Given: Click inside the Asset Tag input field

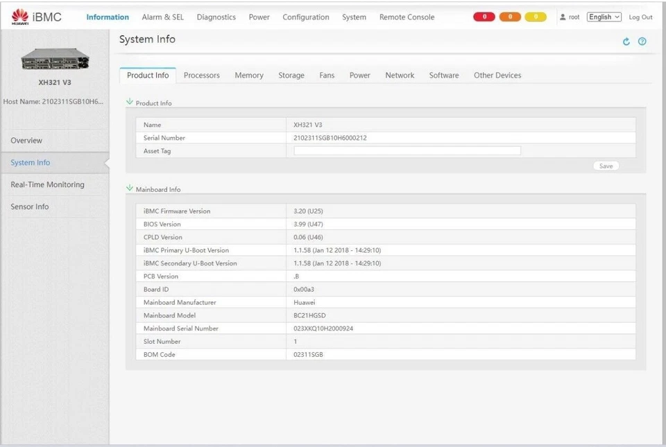Looking at the screenshot, I should click(x=407, y=150).
